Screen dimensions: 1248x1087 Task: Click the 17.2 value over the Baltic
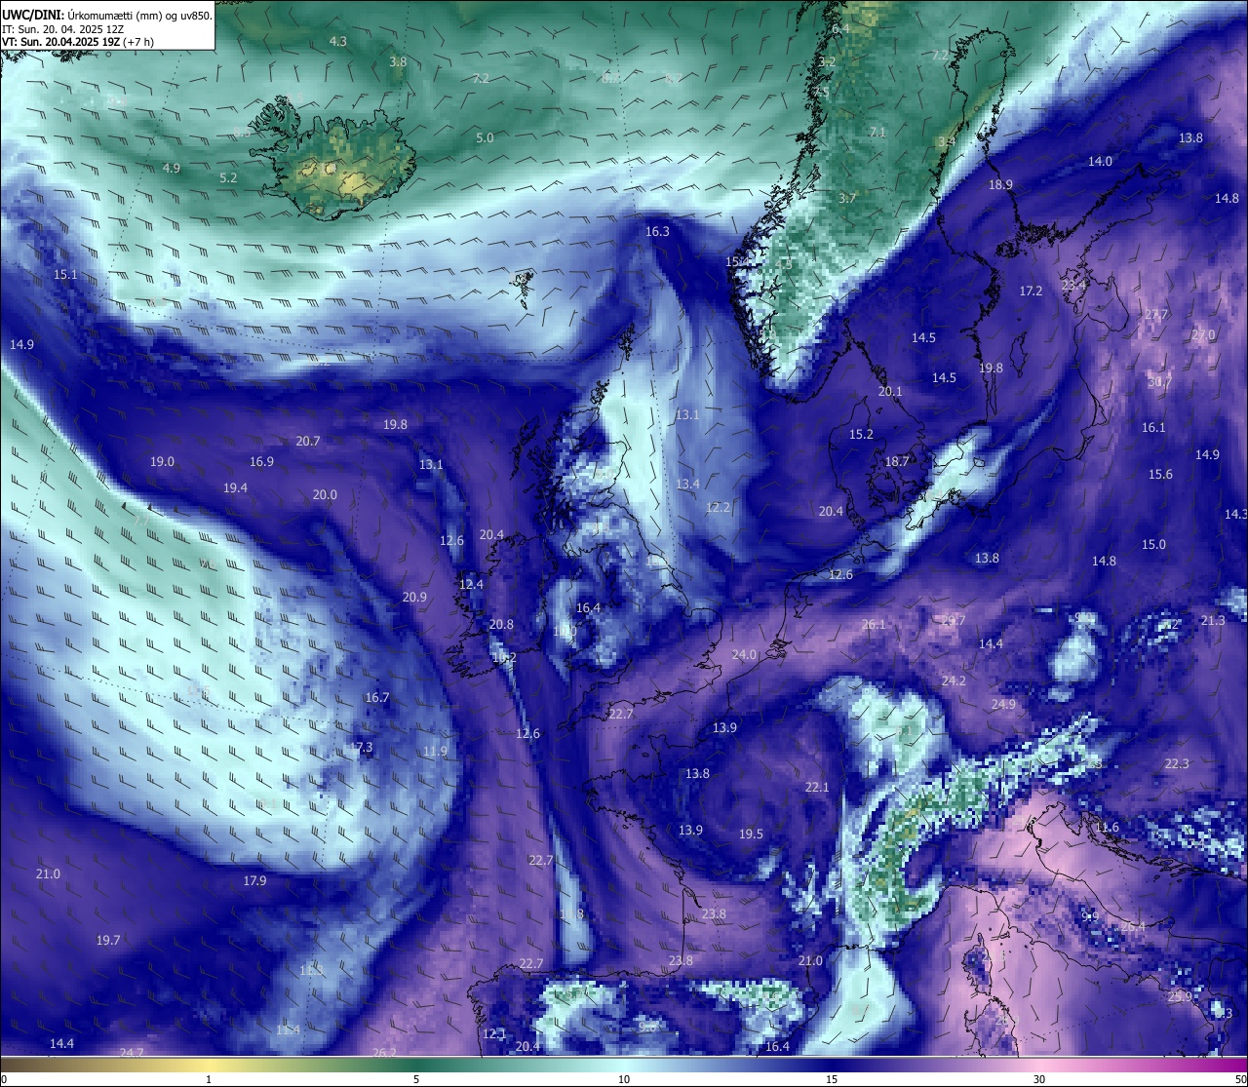(1031, 291)
